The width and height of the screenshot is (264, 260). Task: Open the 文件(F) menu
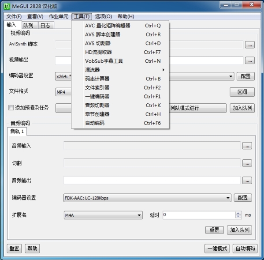point(14,16)
